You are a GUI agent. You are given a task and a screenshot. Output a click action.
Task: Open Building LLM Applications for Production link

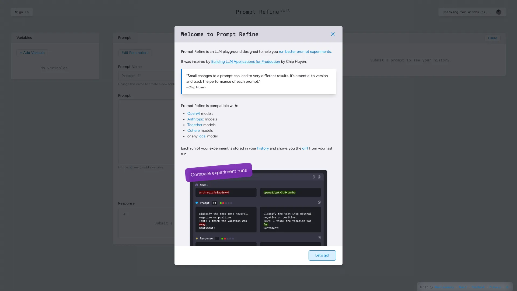(x=246, y=61)
